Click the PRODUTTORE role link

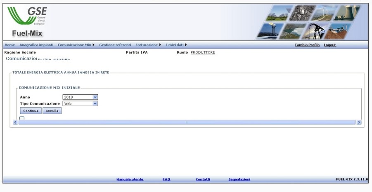(x=203, y=53)
